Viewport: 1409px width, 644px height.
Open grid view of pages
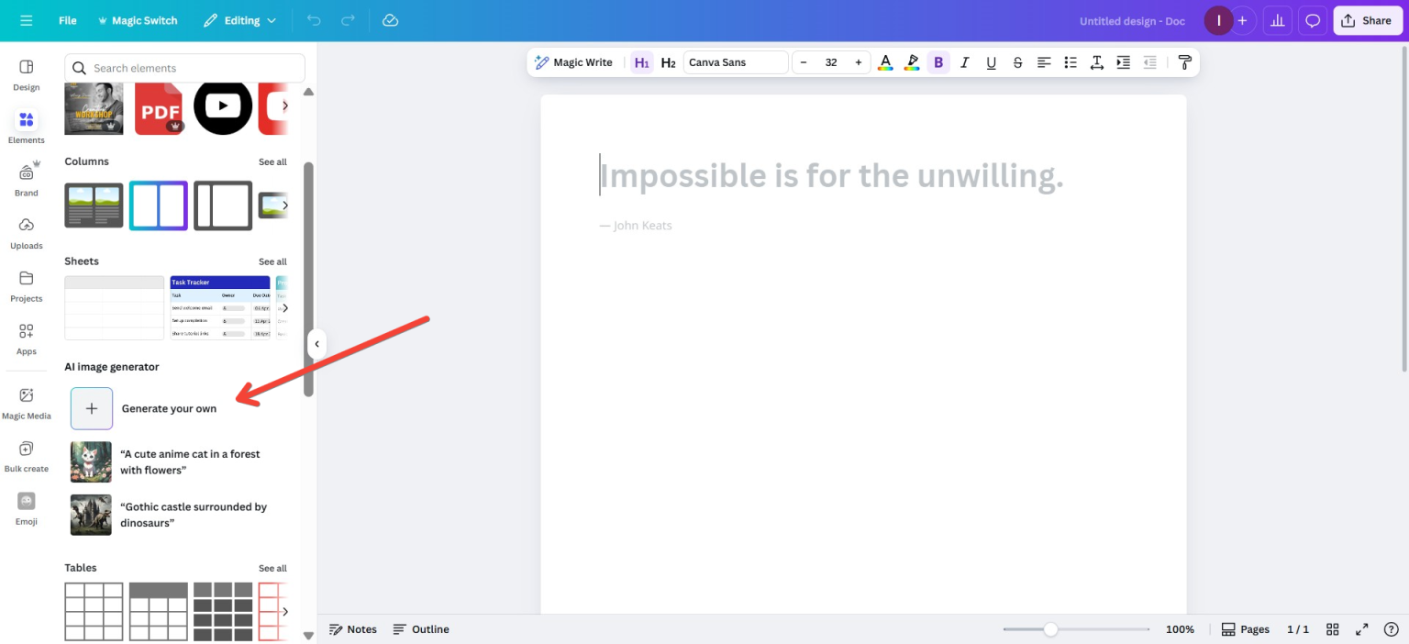click(x=1333, y=629)
